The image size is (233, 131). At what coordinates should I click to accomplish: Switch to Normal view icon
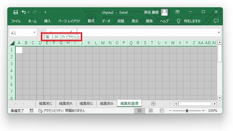(x=139, y=111)
